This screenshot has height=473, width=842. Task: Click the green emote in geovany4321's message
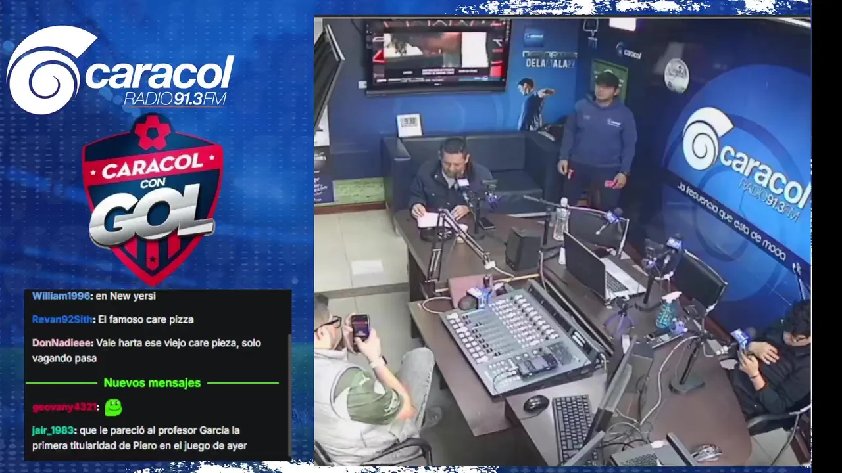coord(113,407)
